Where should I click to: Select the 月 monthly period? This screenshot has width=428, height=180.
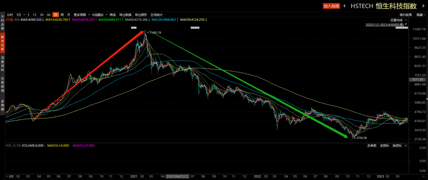point(69,15)
